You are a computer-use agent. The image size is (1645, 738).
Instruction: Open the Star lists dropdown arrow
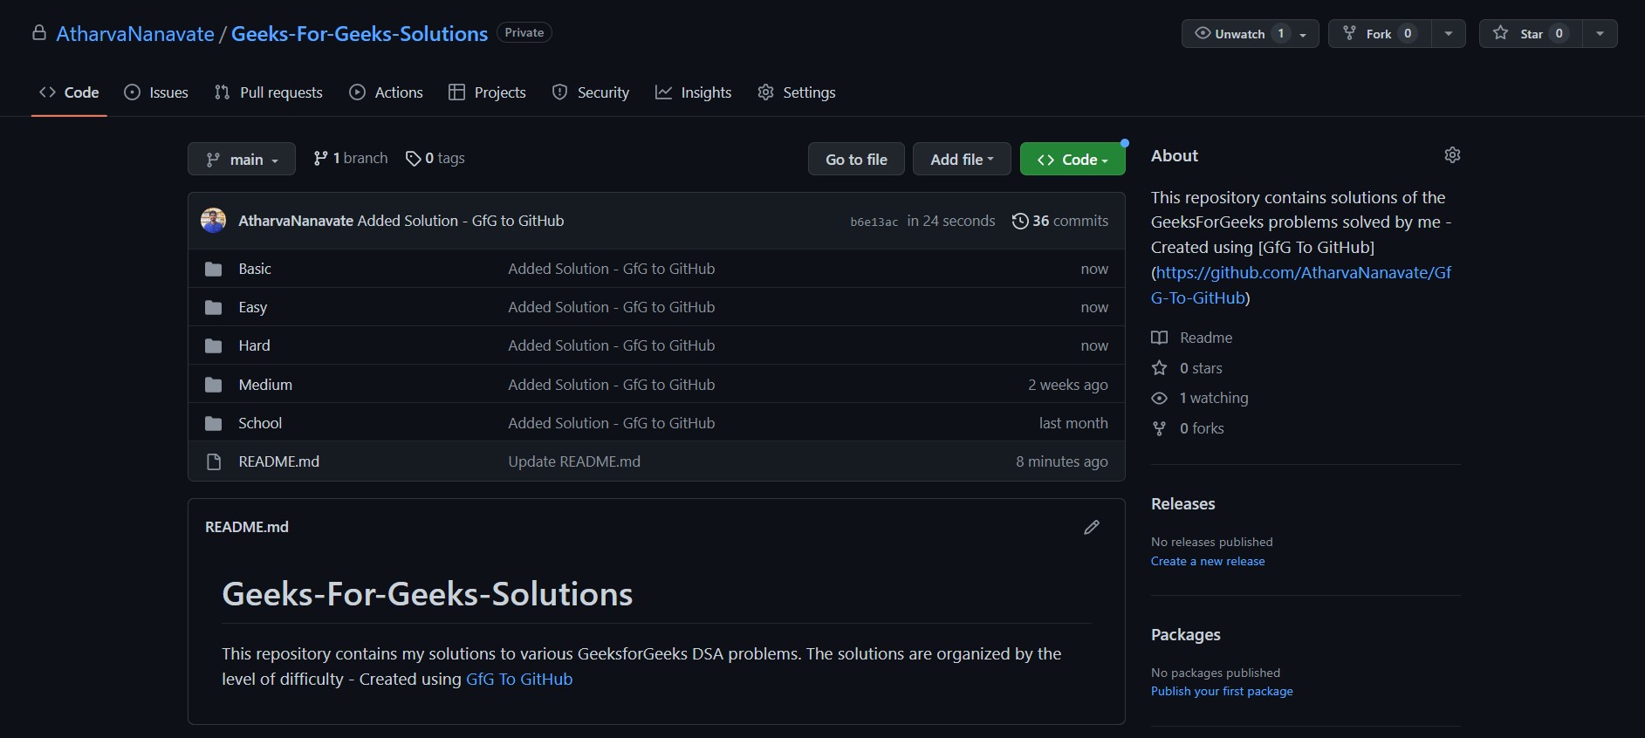pos(1600,33)
